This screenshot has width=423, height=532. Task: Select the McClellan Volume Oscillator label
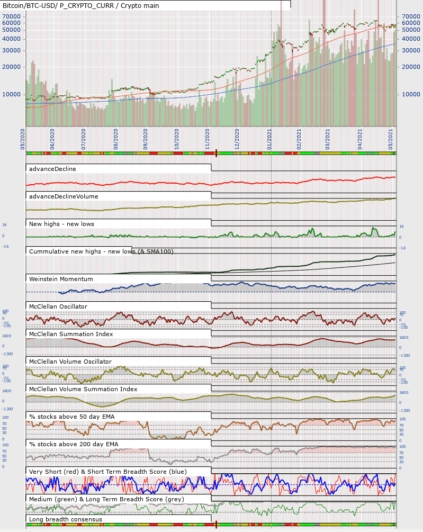(70, 362)
